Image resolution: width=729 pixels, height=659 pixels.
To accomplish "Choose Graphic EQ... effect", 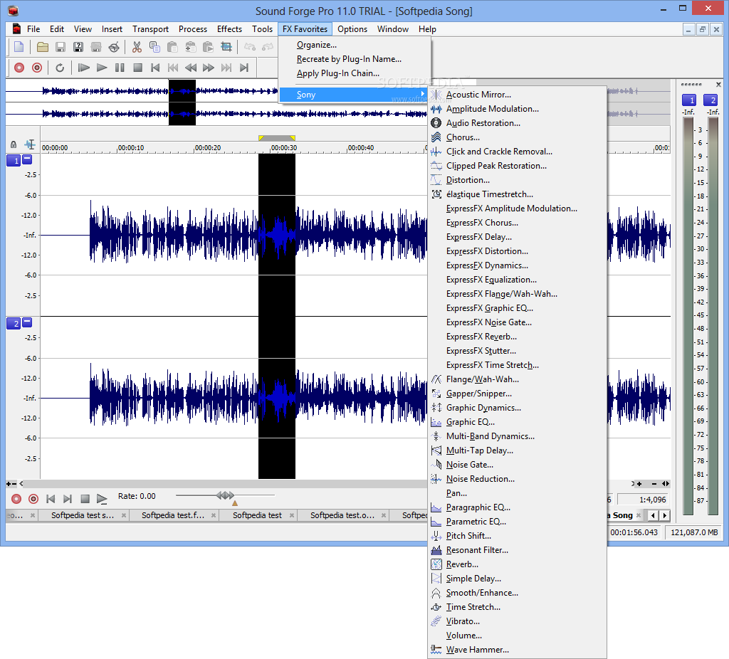I will pyautogui.click(x=517, y=422).
